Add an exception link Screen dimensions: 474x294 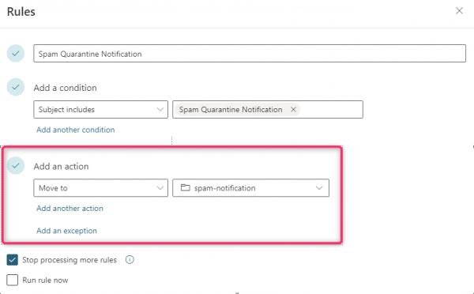click(x=67, y=231)
